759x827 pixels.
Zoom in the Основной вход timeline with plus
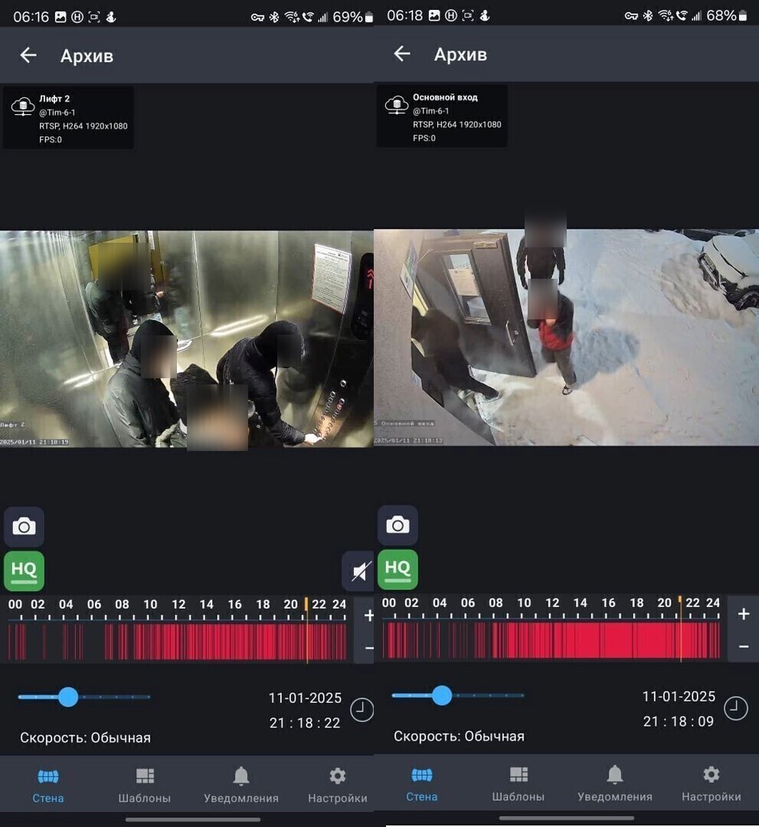click(743, 614)
